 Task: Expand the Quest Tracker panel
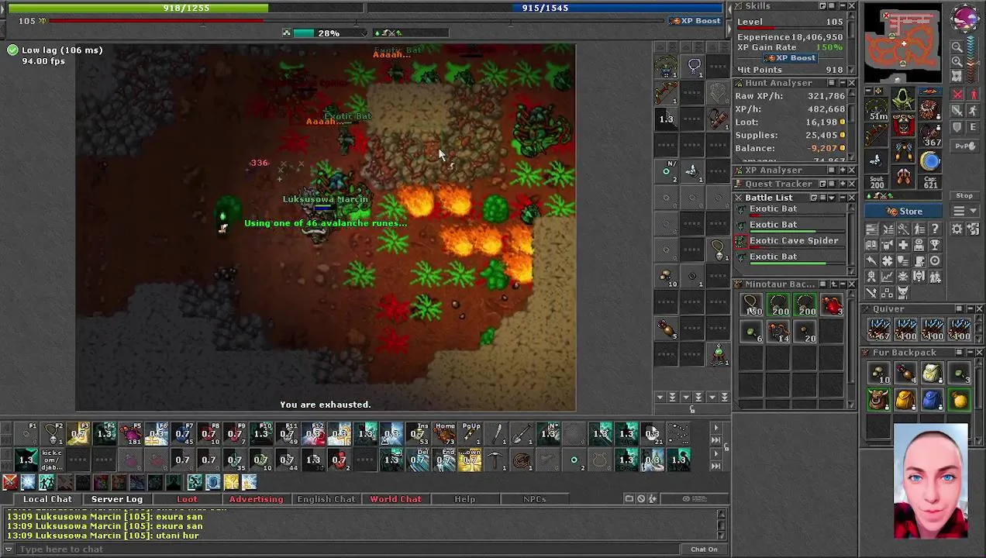click(843, 184)
